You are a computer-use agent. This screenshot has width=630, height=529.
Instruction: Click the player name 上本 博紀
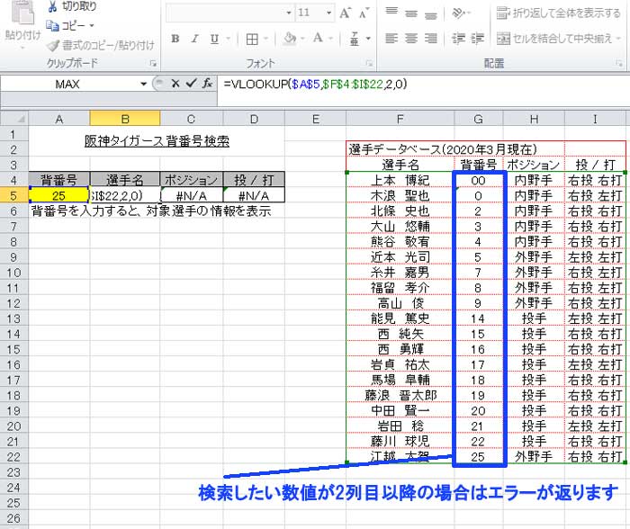pos(400,180)
